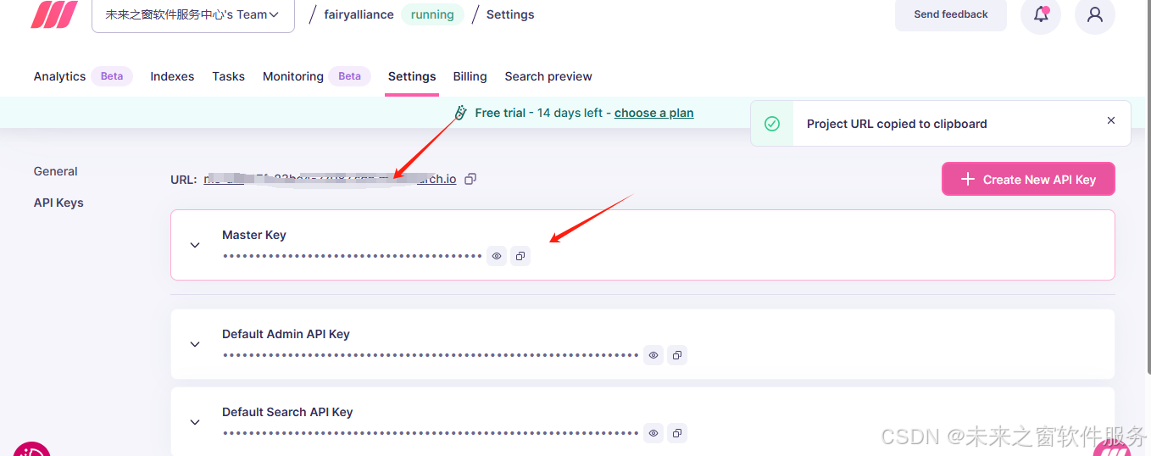Copy the Default Search API Key
The width and height of the screenshot is (1151, 456).
676,433
